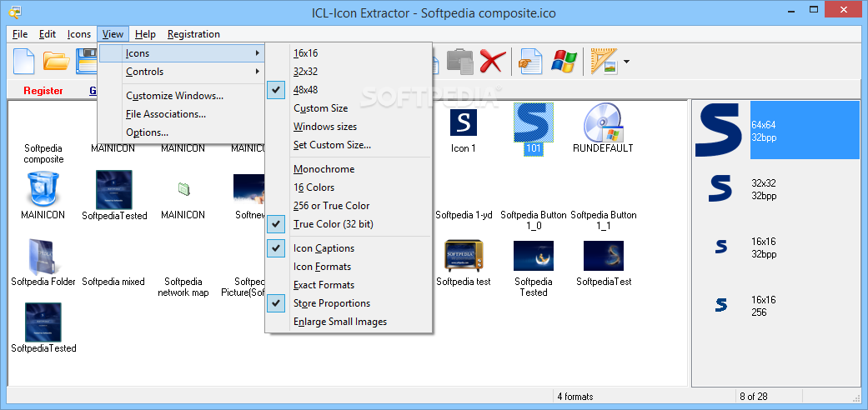Click the Softpedia mixed label
The image size is (868, 410).
click(x=113, y=282)
